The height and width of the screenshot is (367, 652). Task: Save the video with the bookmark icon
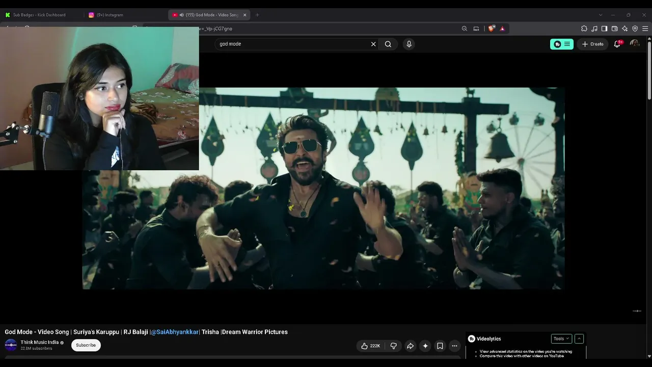(x=440, y=346)
